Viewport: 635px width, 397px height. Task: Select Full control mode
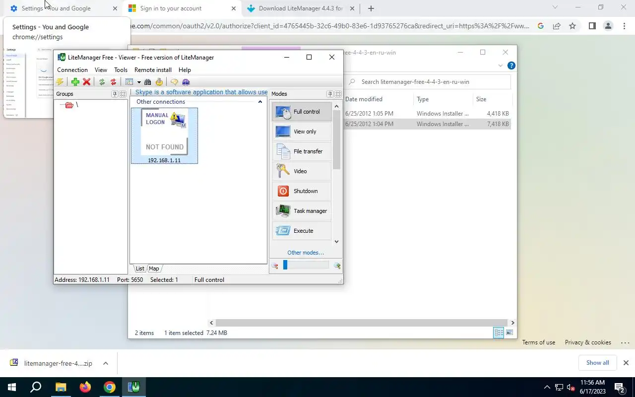point(302,112)
